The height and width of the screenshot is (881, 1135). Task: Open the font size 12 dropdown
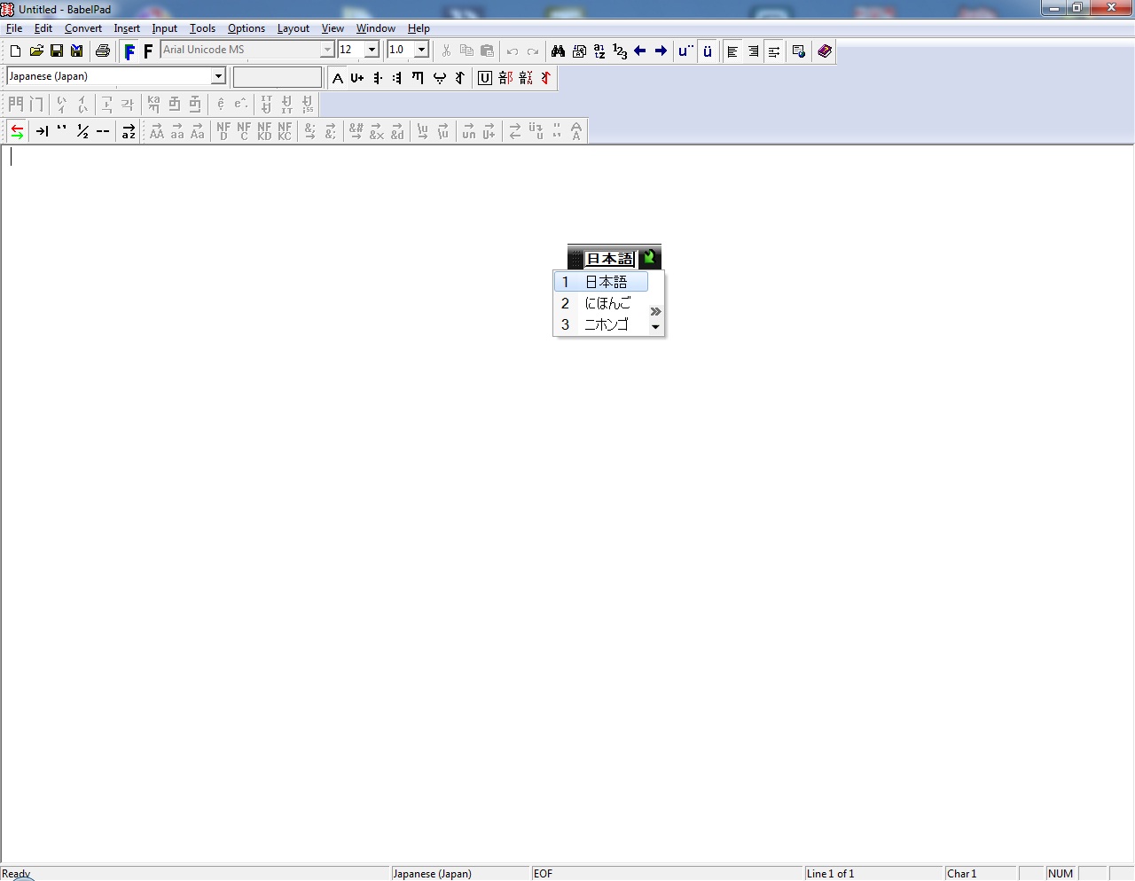(x=372, y=50)
